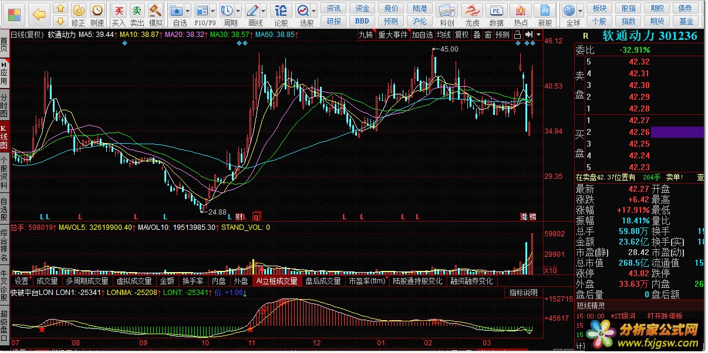
Task: Toggle the 九转 indicator
Action: point(366,35)
